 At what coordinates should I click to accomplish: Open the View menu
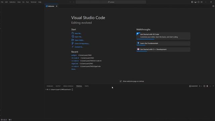[x=19, y=2]
